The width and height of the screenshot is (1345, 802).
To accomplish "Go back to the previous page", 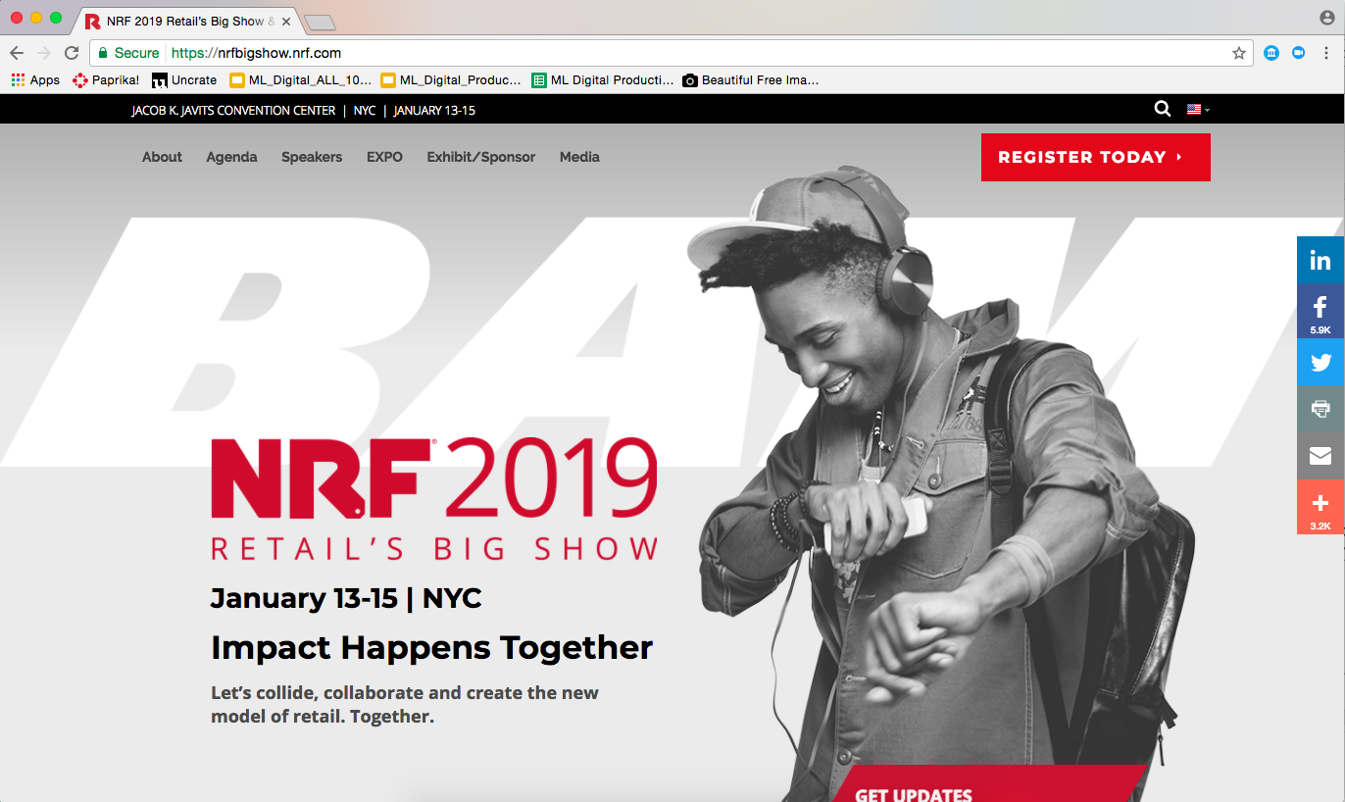I will coord(17,53).
